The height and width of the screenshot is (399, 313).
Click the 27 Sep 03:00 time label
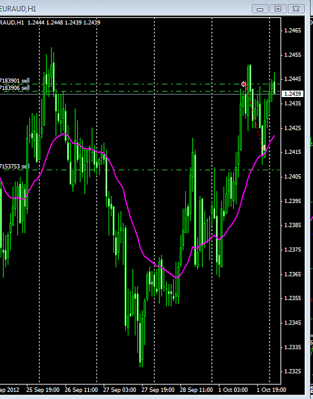tap(119, 390)
